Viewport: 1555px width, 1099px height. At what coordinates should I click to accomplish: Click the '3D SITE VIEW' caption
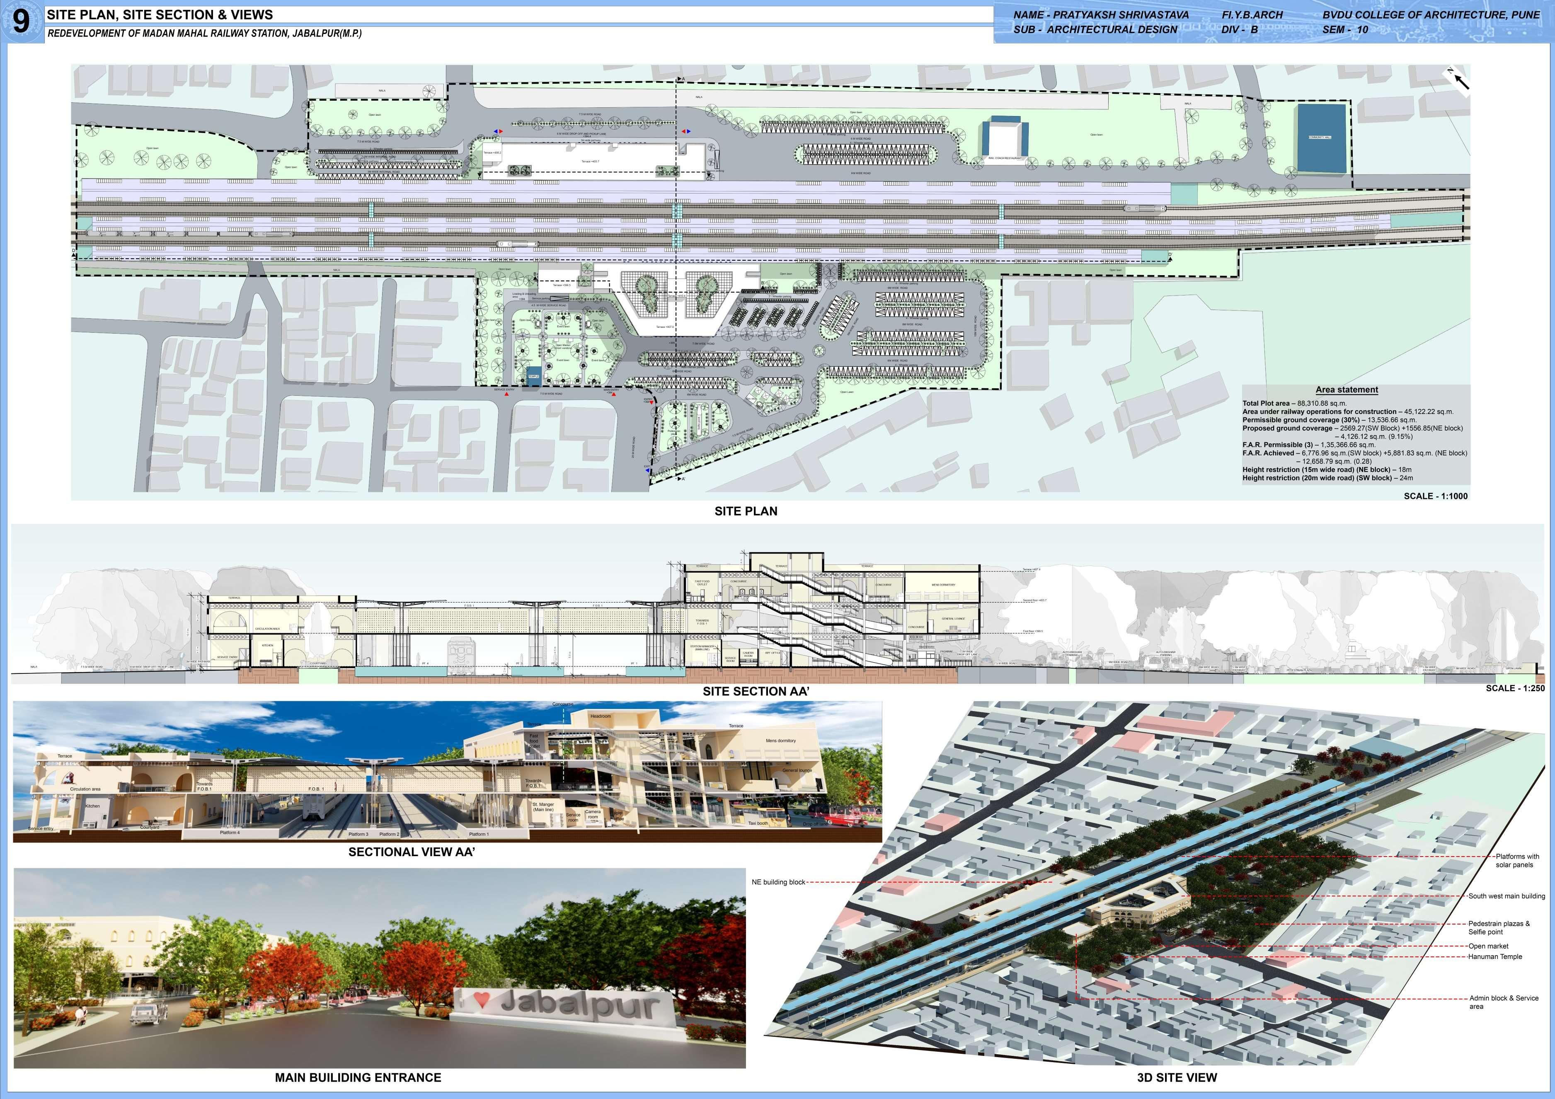tap(1177, 1077)
